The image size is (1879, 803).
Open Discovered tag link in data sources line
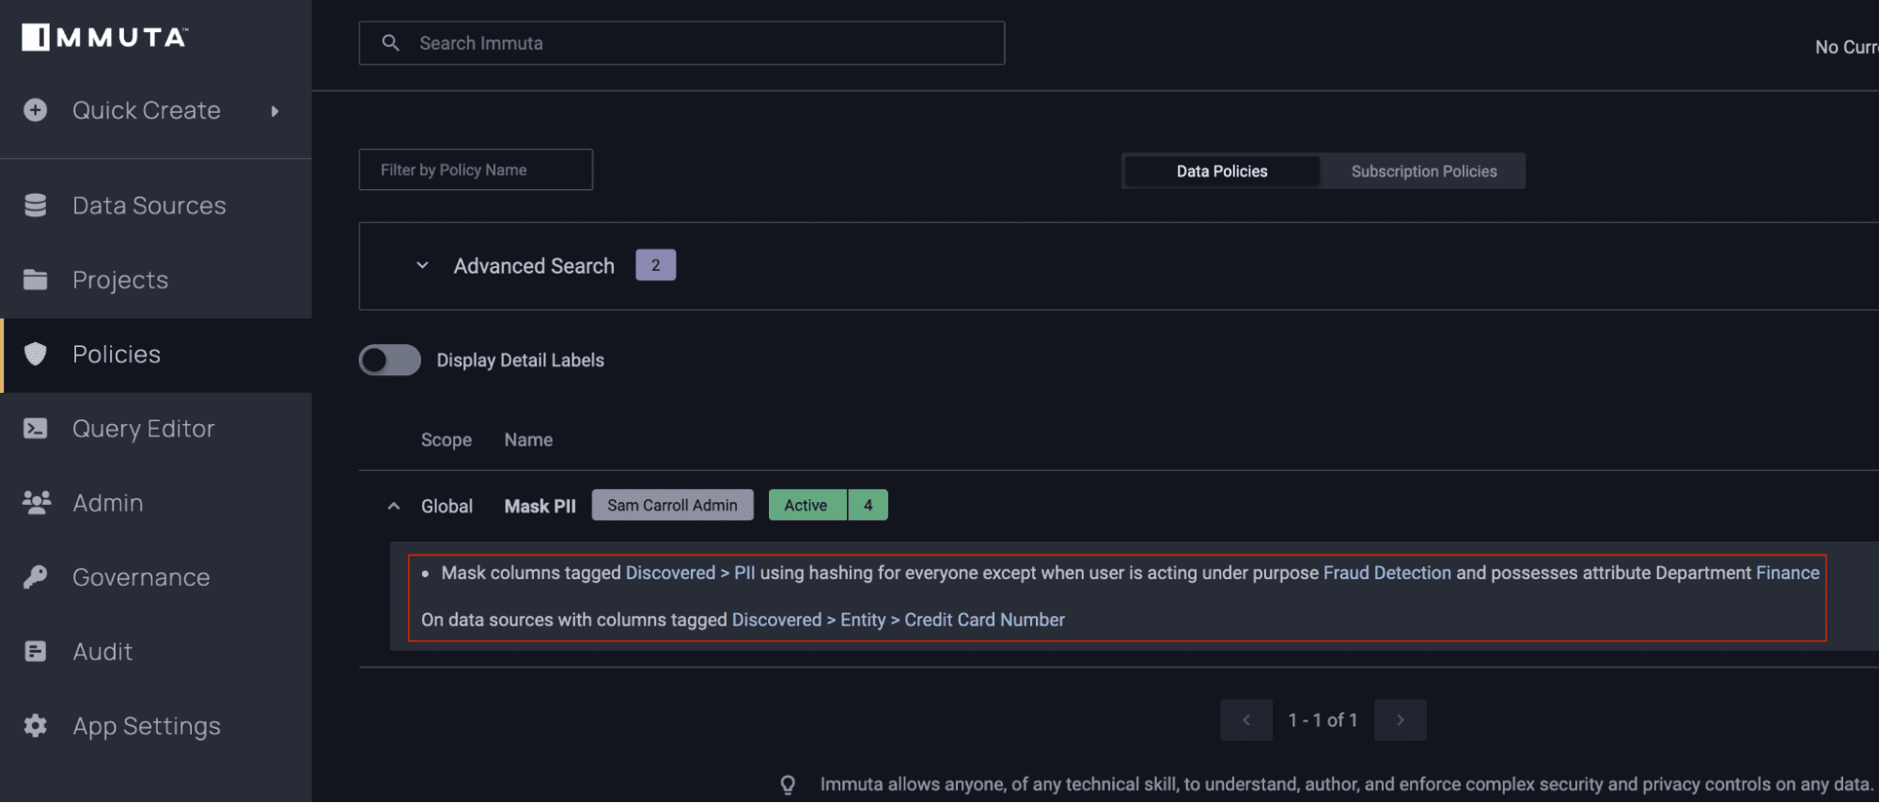776,620
